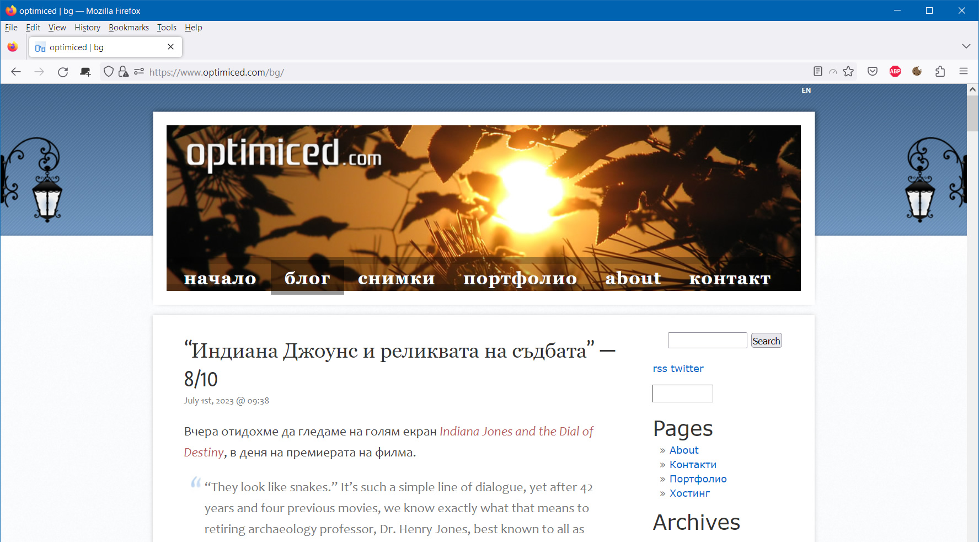Screen dimensions: 979x542
Task: Click the Search button
Action: [766, 341]
